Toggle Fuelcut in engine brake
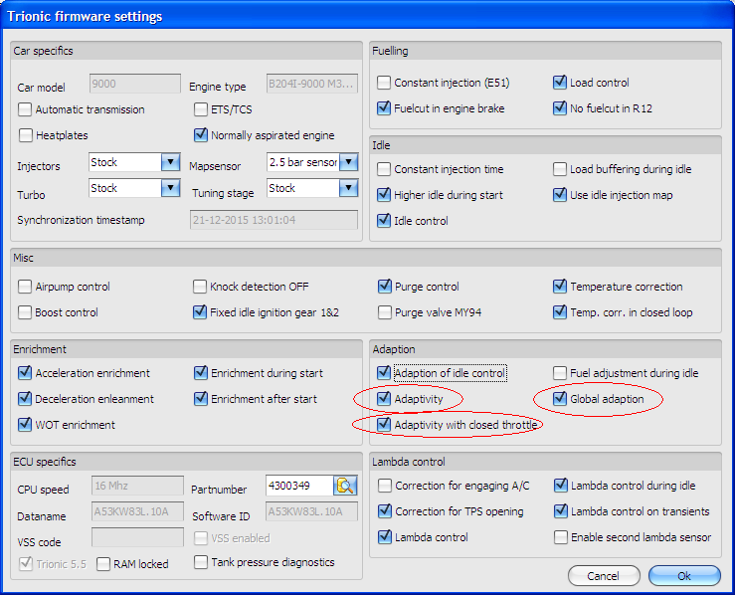This screenshot has height=595, width=735. (384, 108)
